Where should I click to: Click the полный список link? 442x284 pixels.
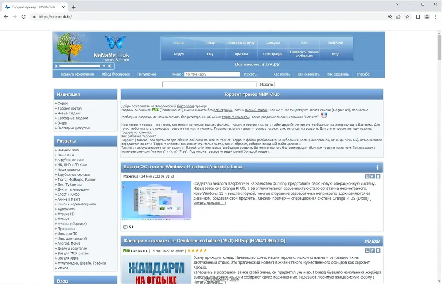click(256, 110)
